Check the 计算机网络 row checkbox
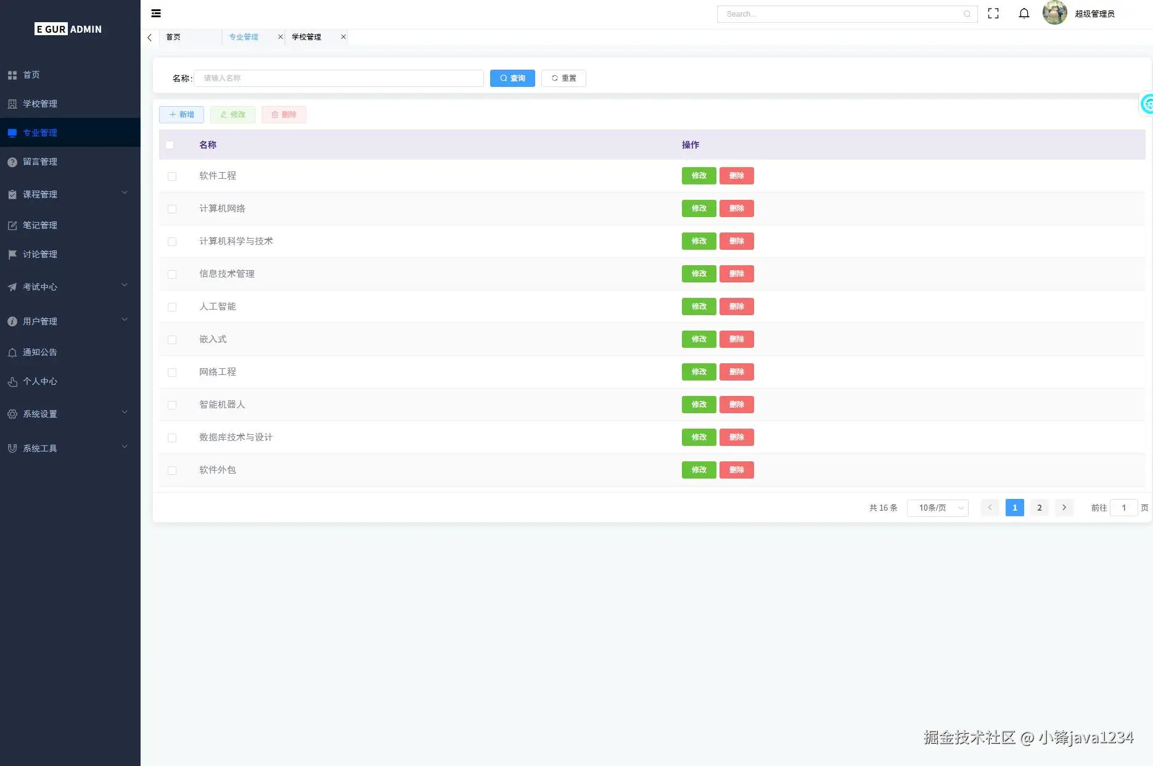Viewport: 1153px width, 766px height. pyautogui.click(x=172, y=209)
